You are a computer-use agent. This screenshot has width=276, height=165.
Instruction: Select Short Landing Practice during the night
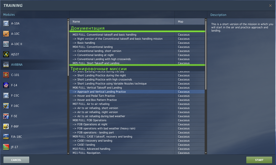(x=137, y=75)
